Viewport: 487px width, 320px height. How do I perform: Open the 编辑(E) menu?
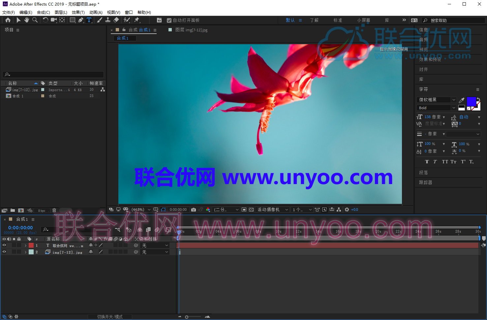26,12
